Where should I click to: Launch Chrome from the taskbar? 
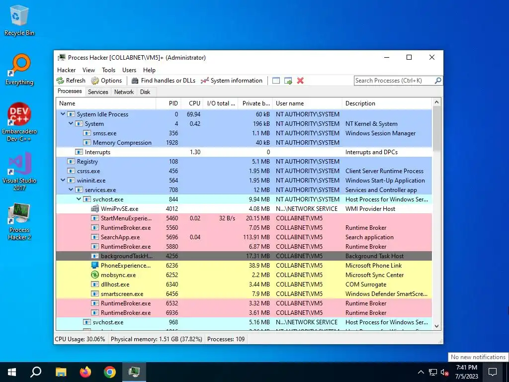click(x=110, y=372)
